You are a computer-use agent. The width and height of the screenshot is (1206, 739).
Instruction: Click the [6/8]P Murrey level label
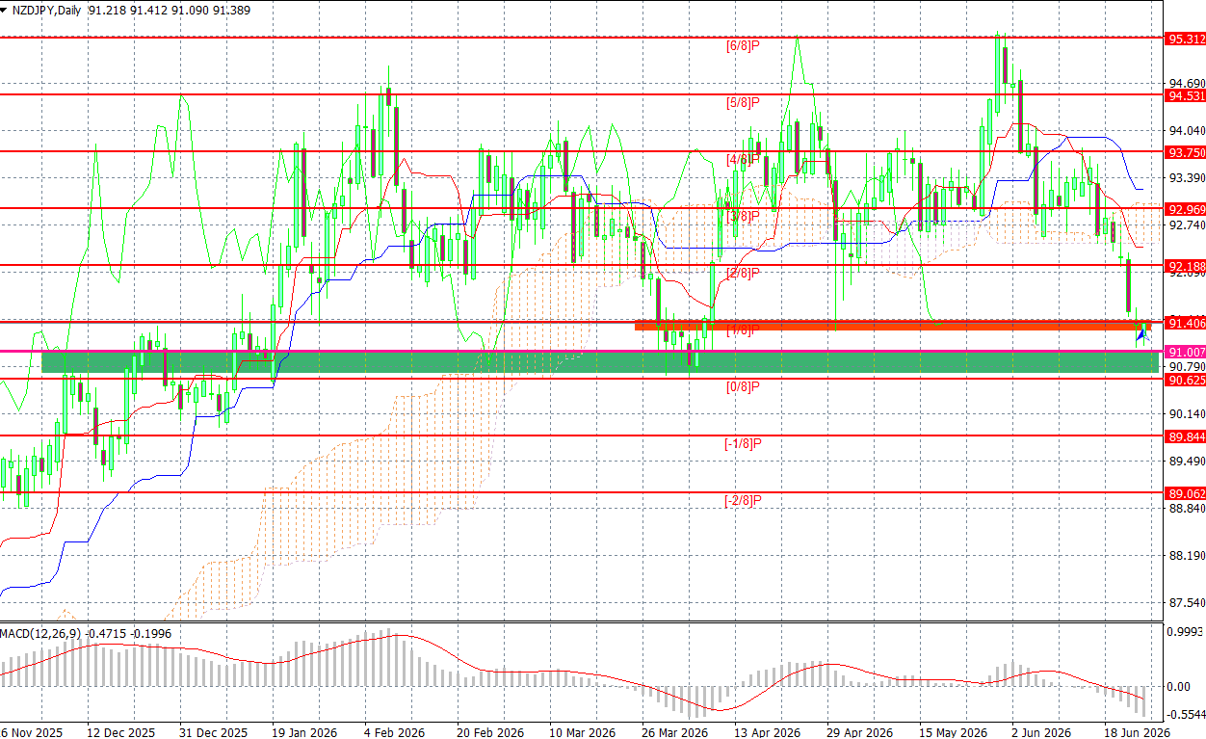point(743,45)
